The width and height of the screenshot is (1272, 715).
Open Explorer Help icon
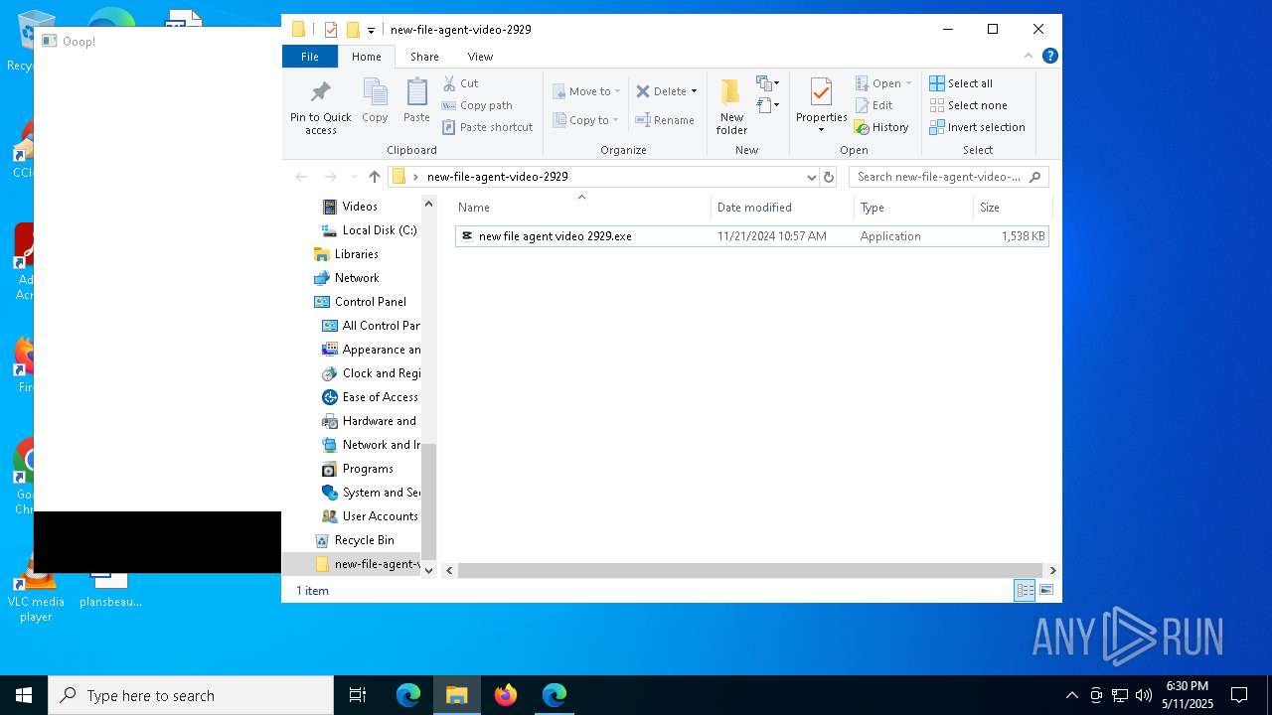click(x=1049, y=56)
